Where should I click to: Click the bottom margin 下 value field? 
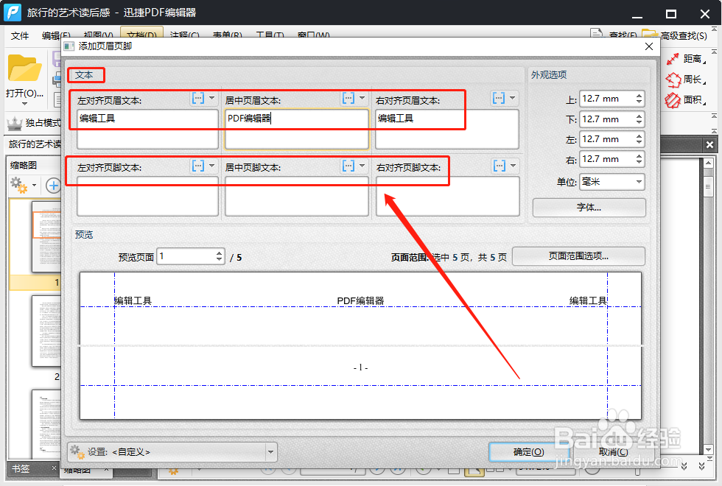(x=606, y=119)
